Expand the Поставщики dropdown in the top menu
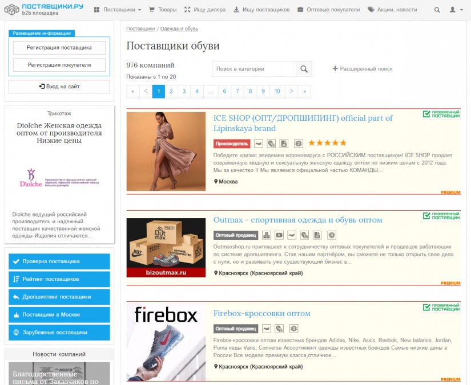 pyautogui.click(x=118, y=10)
